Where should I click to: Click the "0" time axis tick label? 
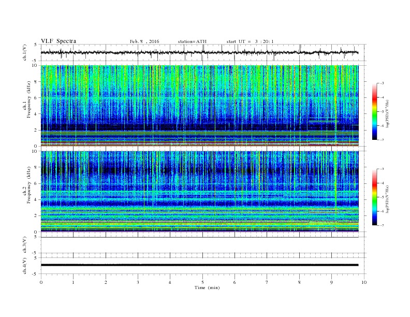(x=41, y=282)
